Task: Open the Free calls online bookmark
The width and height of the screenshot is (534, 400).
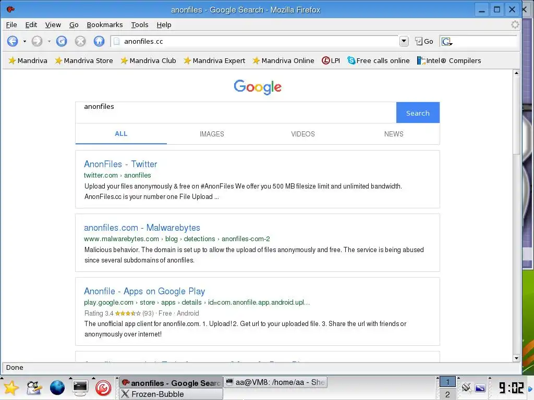Action: [x=379, y=60]
